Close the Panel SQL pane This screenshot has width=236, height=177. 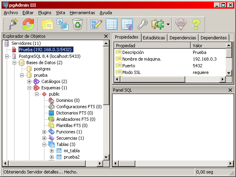pyautogui.click(x=230, y=90)
